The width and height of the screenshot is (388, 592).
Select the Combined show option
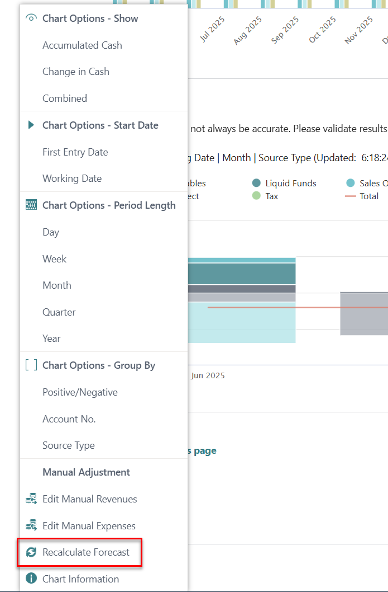pos(65,98)
